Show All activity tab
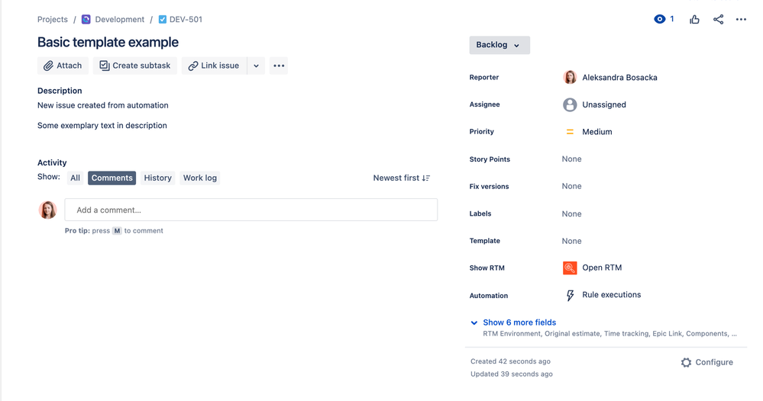 (x=75, y=178)
